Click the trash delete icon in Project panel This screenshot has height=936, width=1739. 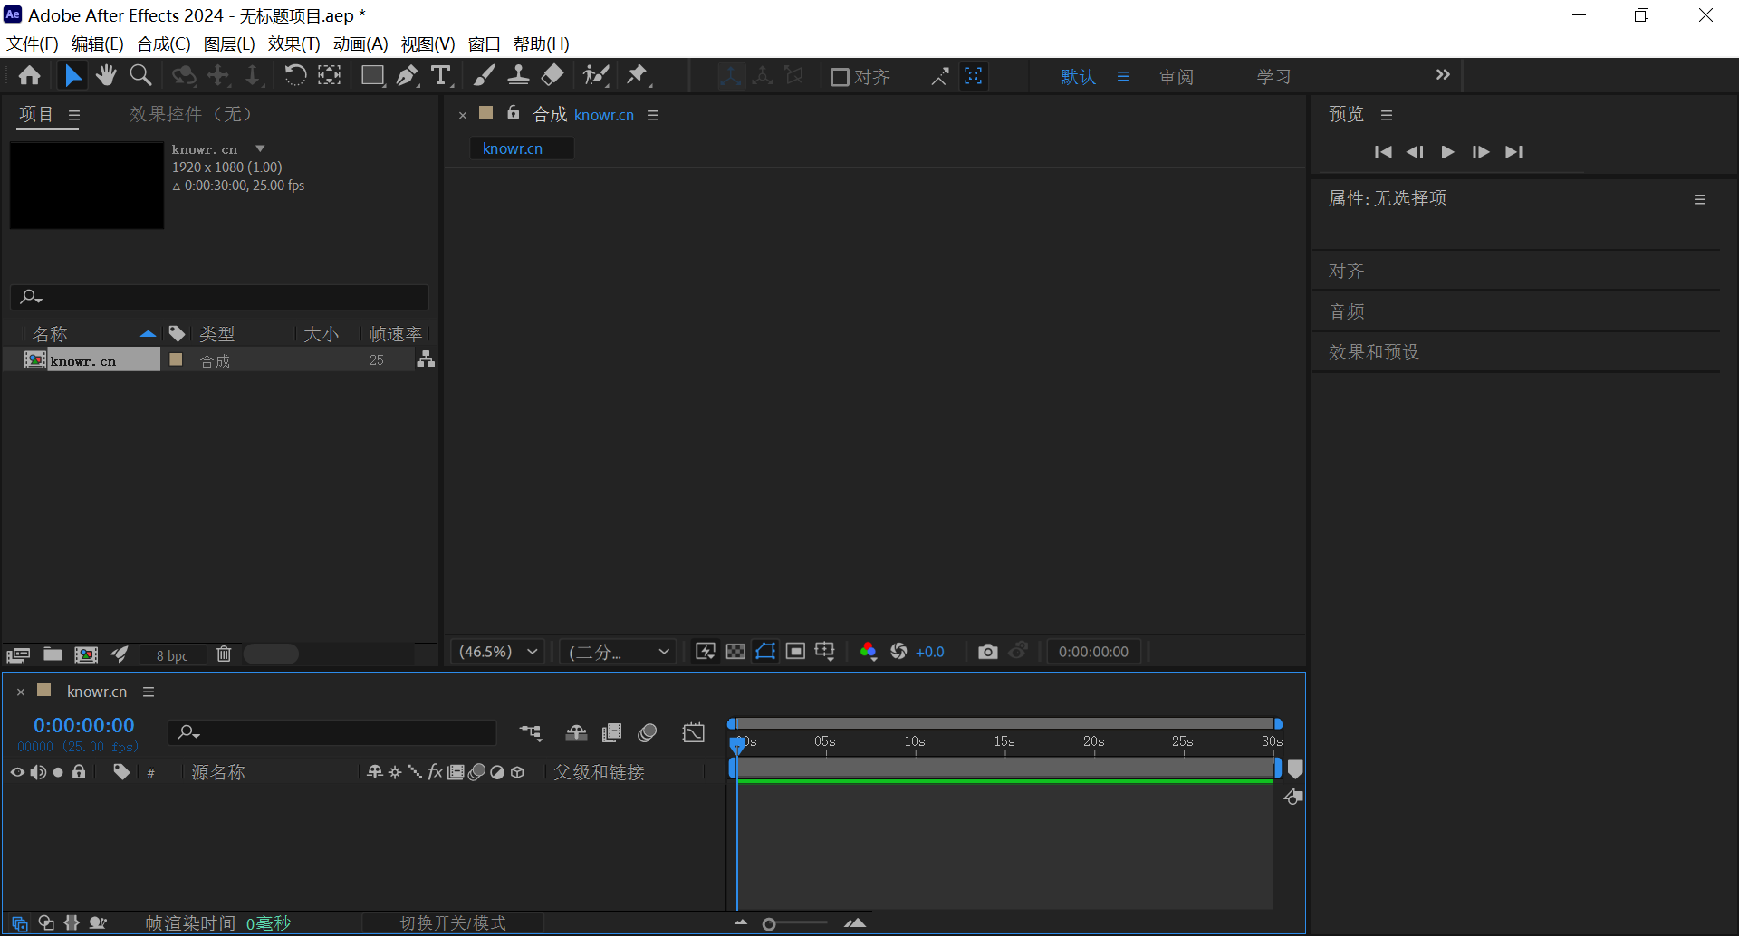(x=224, y=654)
